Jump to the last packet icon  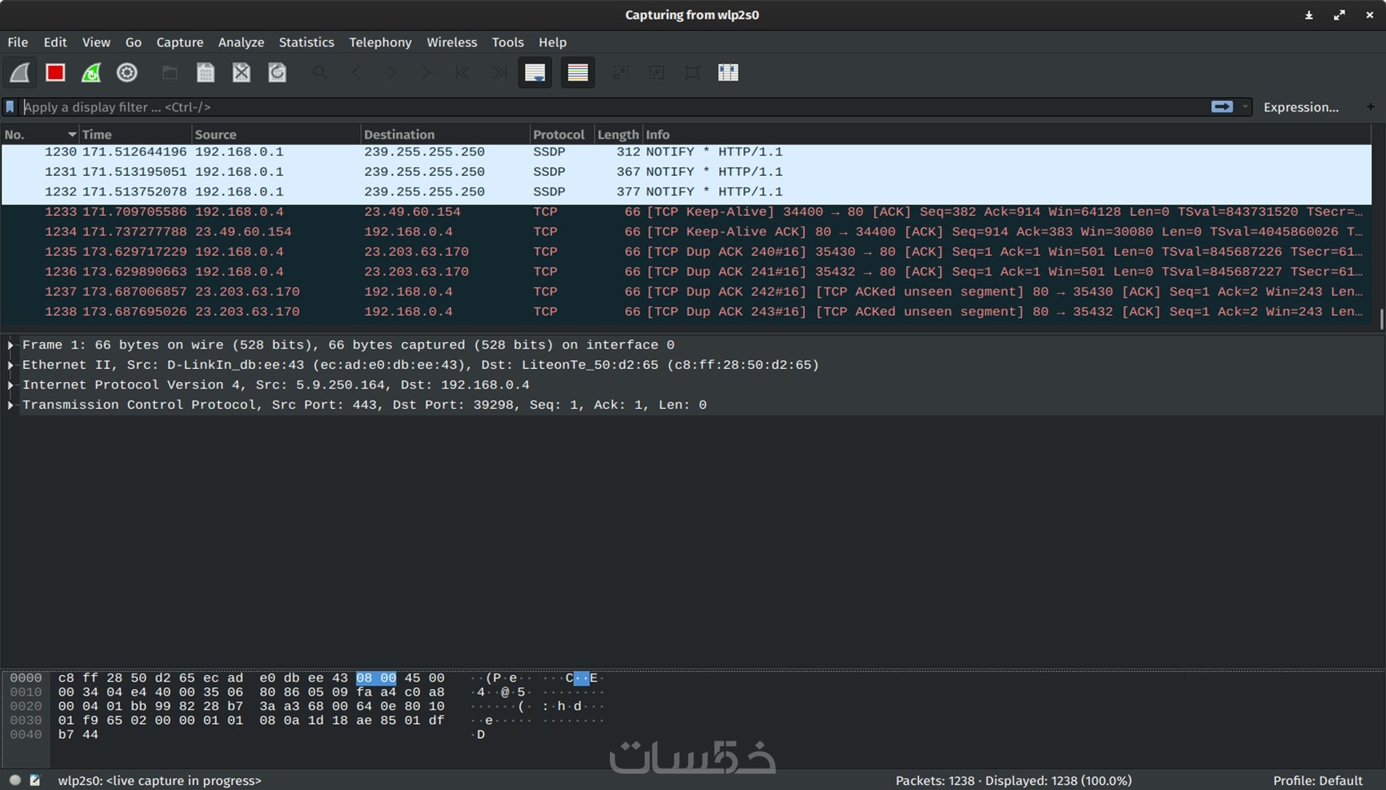point(499,72)
